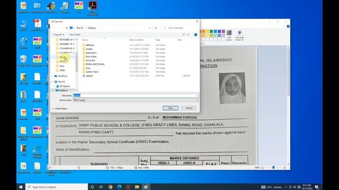339x190 pixels.
Task: Open the Save as type dropdown
Action: point(136,100)
